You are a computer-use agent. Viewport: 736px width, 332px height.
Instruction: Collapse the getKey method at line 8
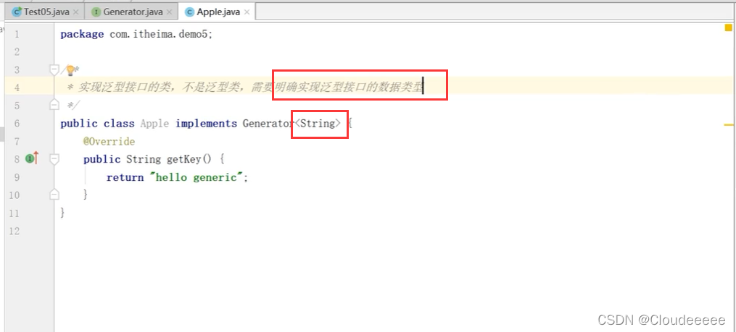(x=54, y=159)
